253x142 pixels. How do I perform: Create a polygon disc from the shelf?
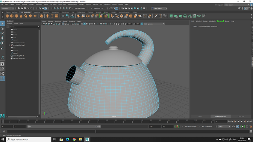(x=35, y=16)
